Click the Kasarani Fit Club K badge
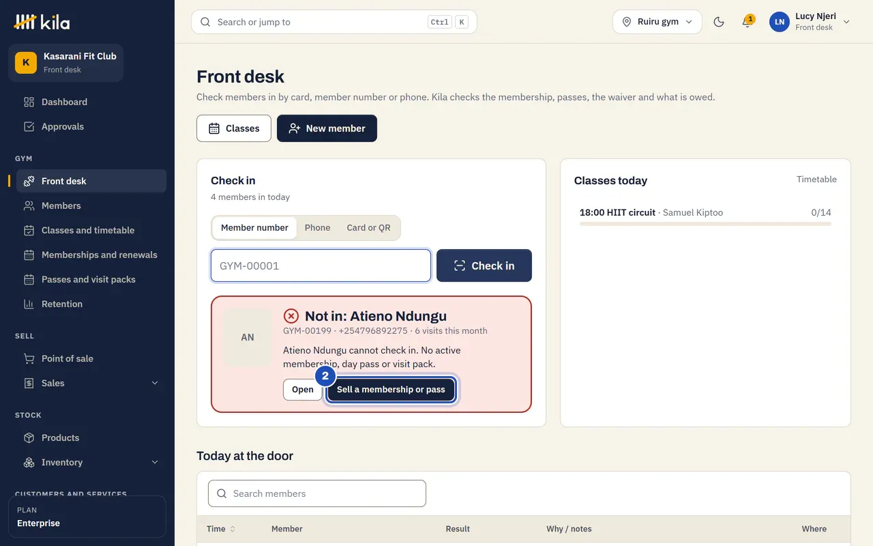The height and width of the screenshot is (546, 873). point(26,62)
